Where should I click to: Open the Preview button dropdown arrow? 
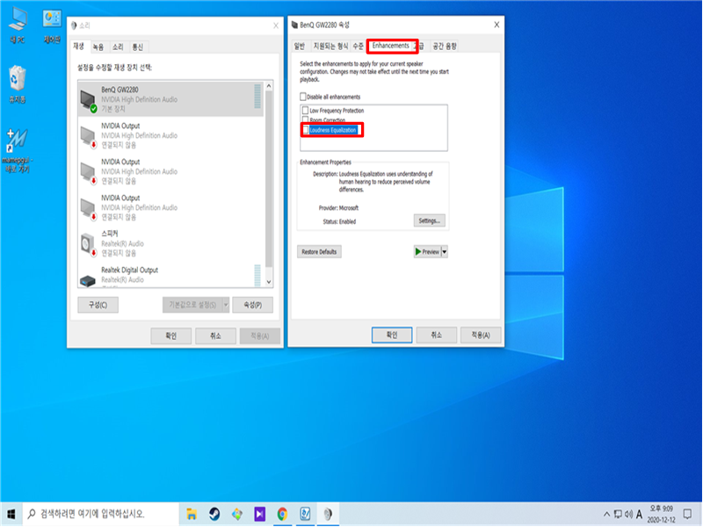pos(445,252)
